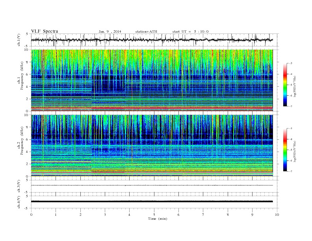Click the "1" tick on the Time axis

[56, 215]
